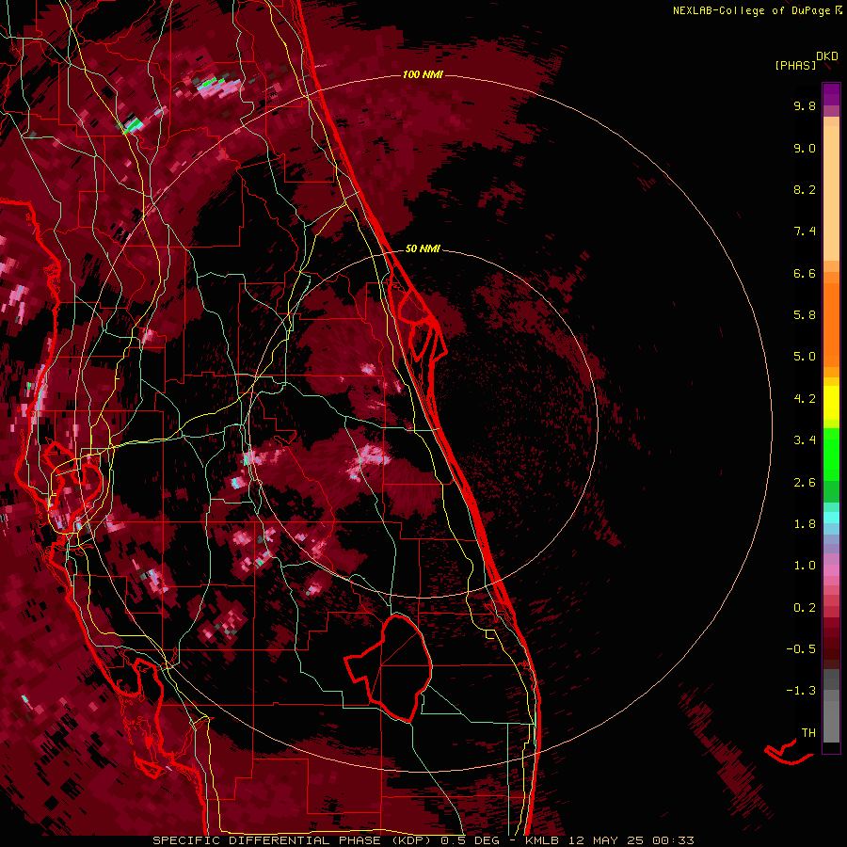
Task: Click the -1.3 value on the color scale
Action: tap(801, 691)
